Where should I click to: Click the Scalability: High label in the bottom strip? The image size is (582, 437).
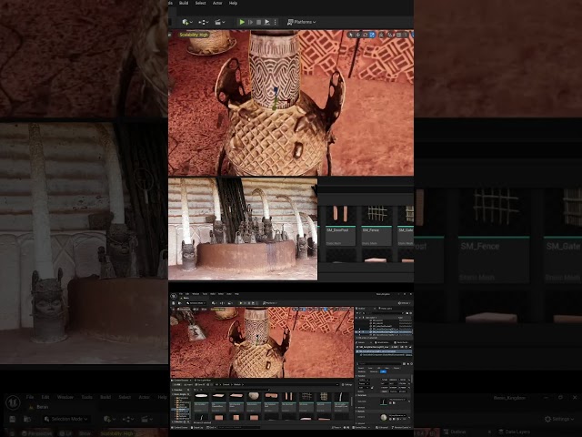[x=116, y=433]
